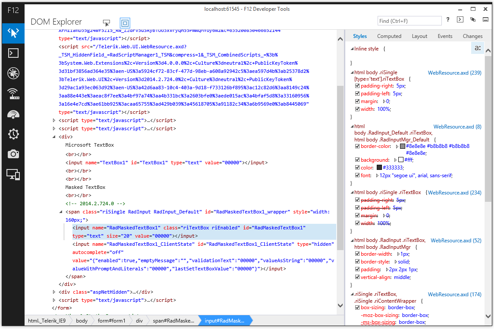Collapse the span RadMaskedTextBox1_wrapper node
The height and width of the screenshot is (329, 494).
tap(61, 212)
